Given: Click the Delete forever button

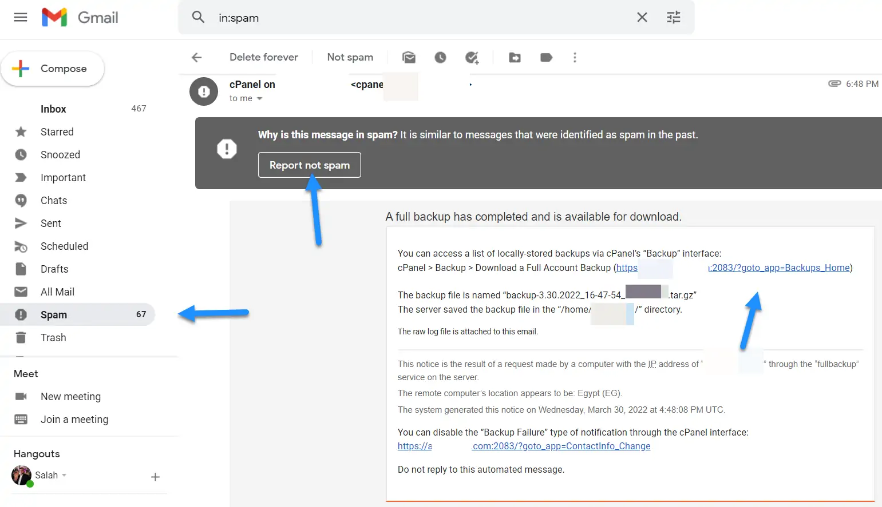Looking at the screenshot, I should 263,57.
